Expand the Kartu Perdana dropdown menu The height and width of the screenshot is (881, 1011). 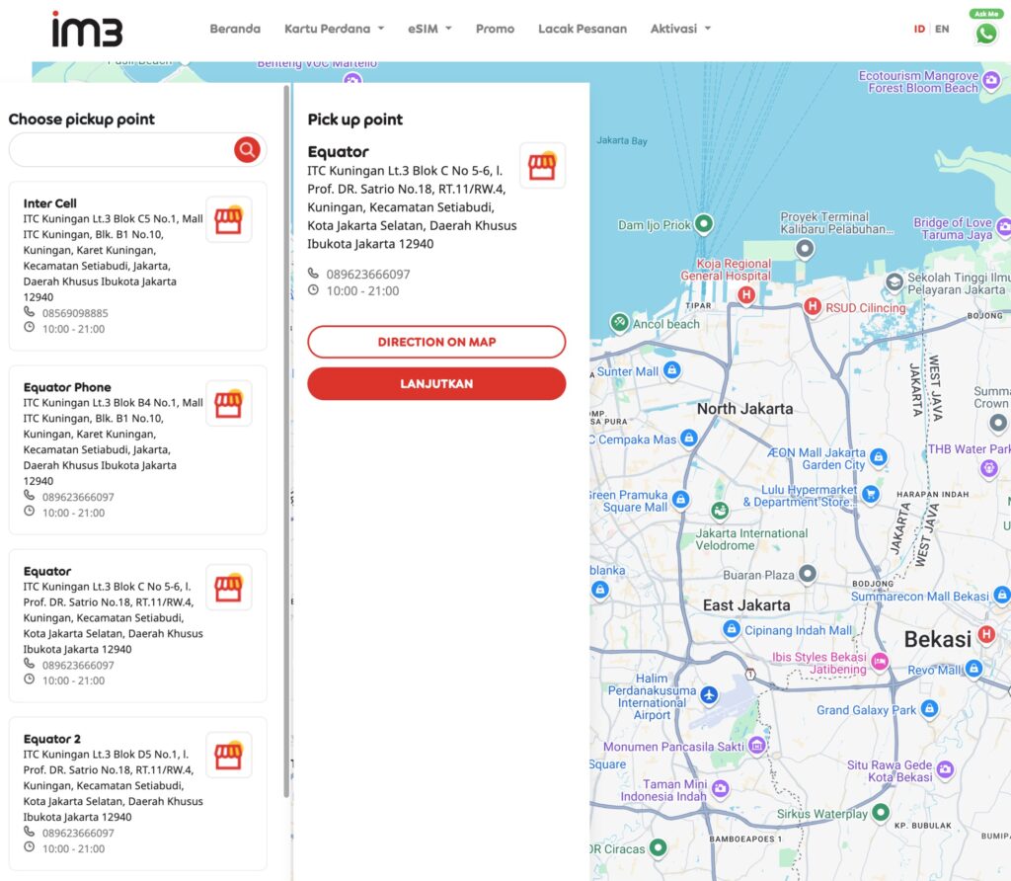coord(334,29)
